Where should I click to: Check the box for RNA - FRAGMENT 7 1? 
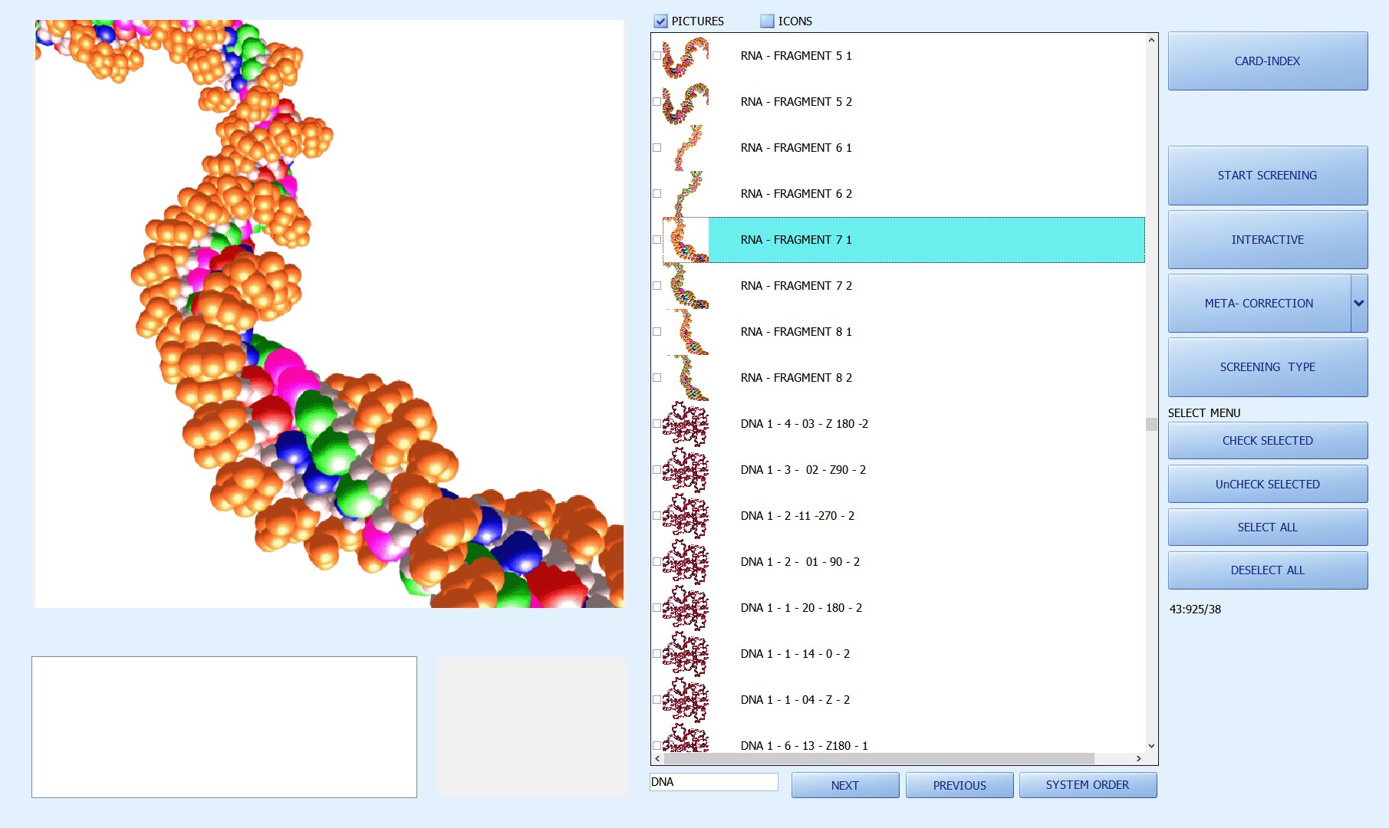(657, 240)
